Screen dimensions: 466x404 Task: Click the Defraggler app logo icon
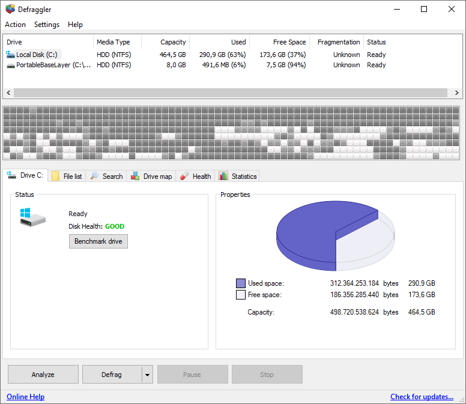click(10, 9)
